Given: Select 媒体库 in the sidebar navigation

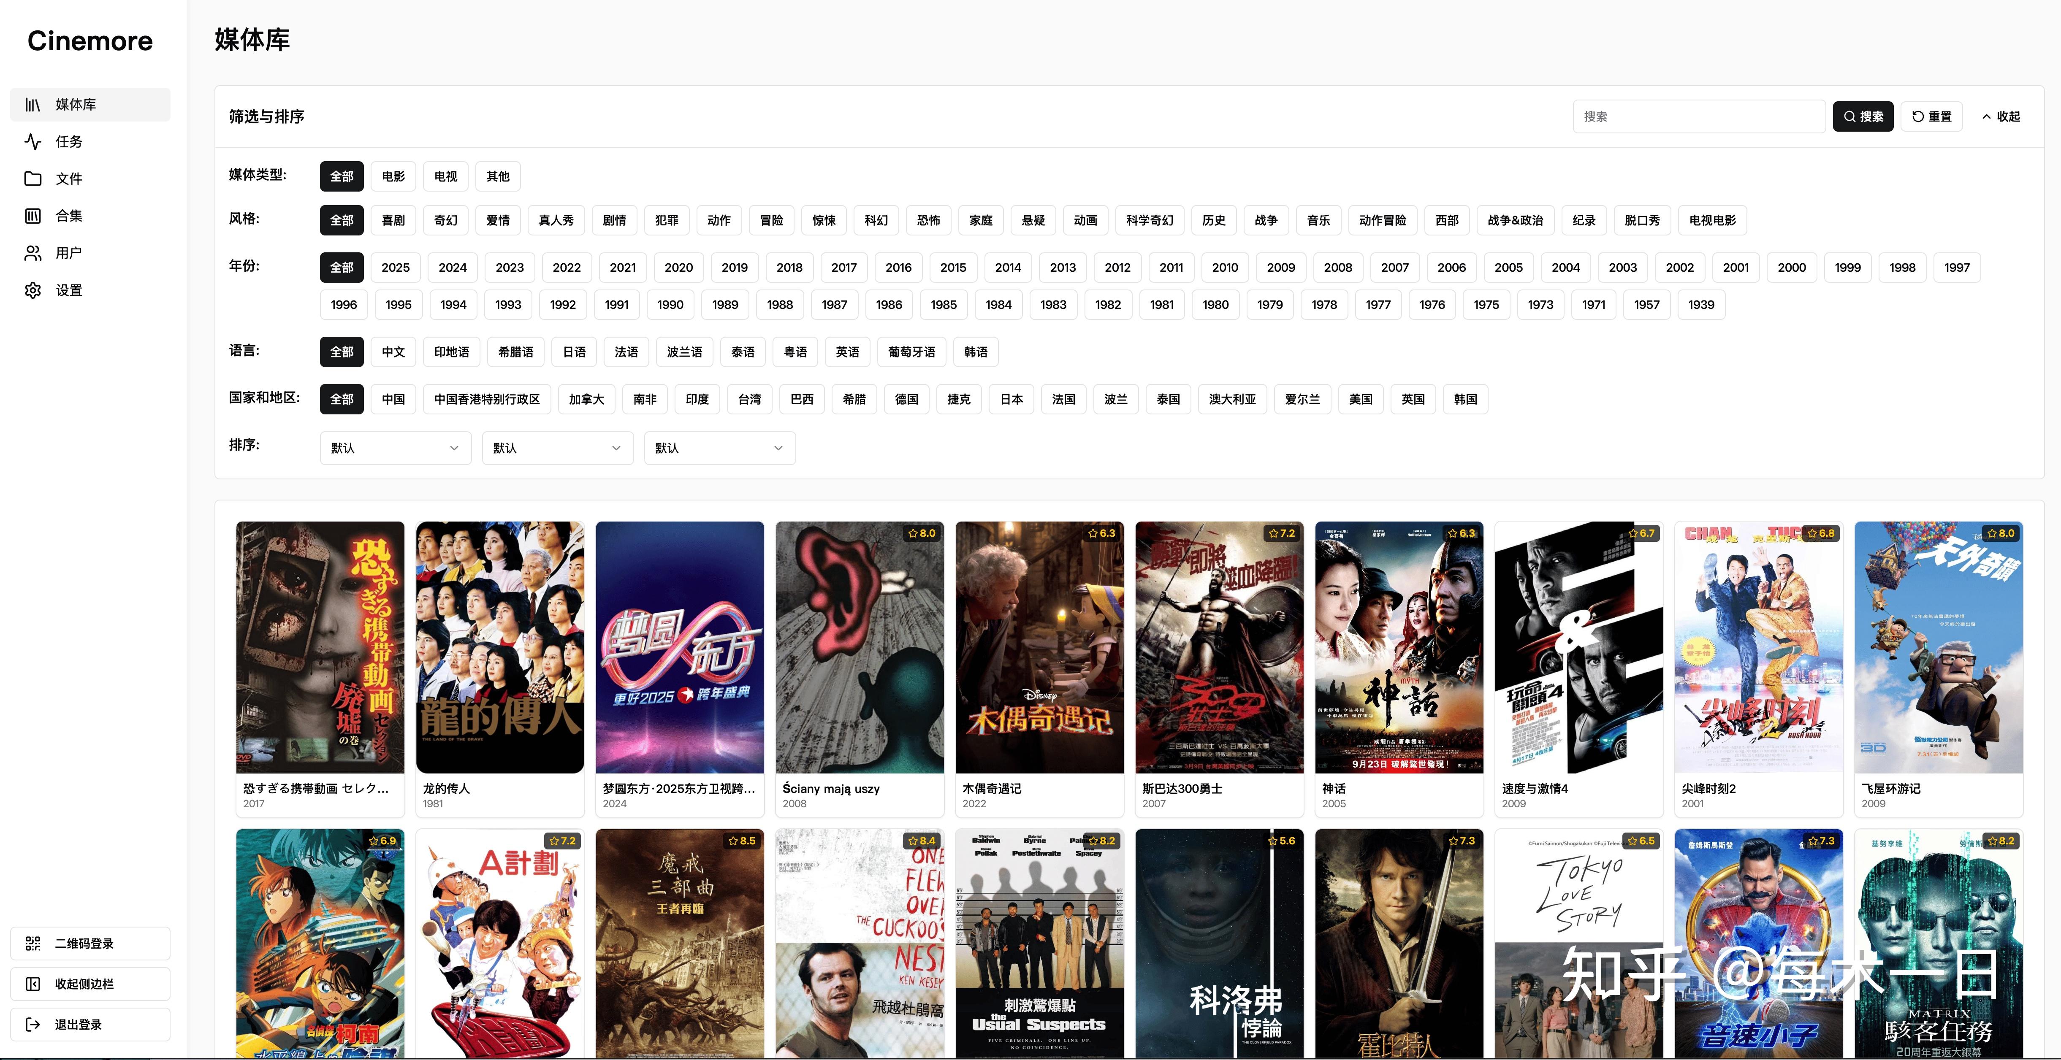Looking at the screenshot, I should (74, 104).
